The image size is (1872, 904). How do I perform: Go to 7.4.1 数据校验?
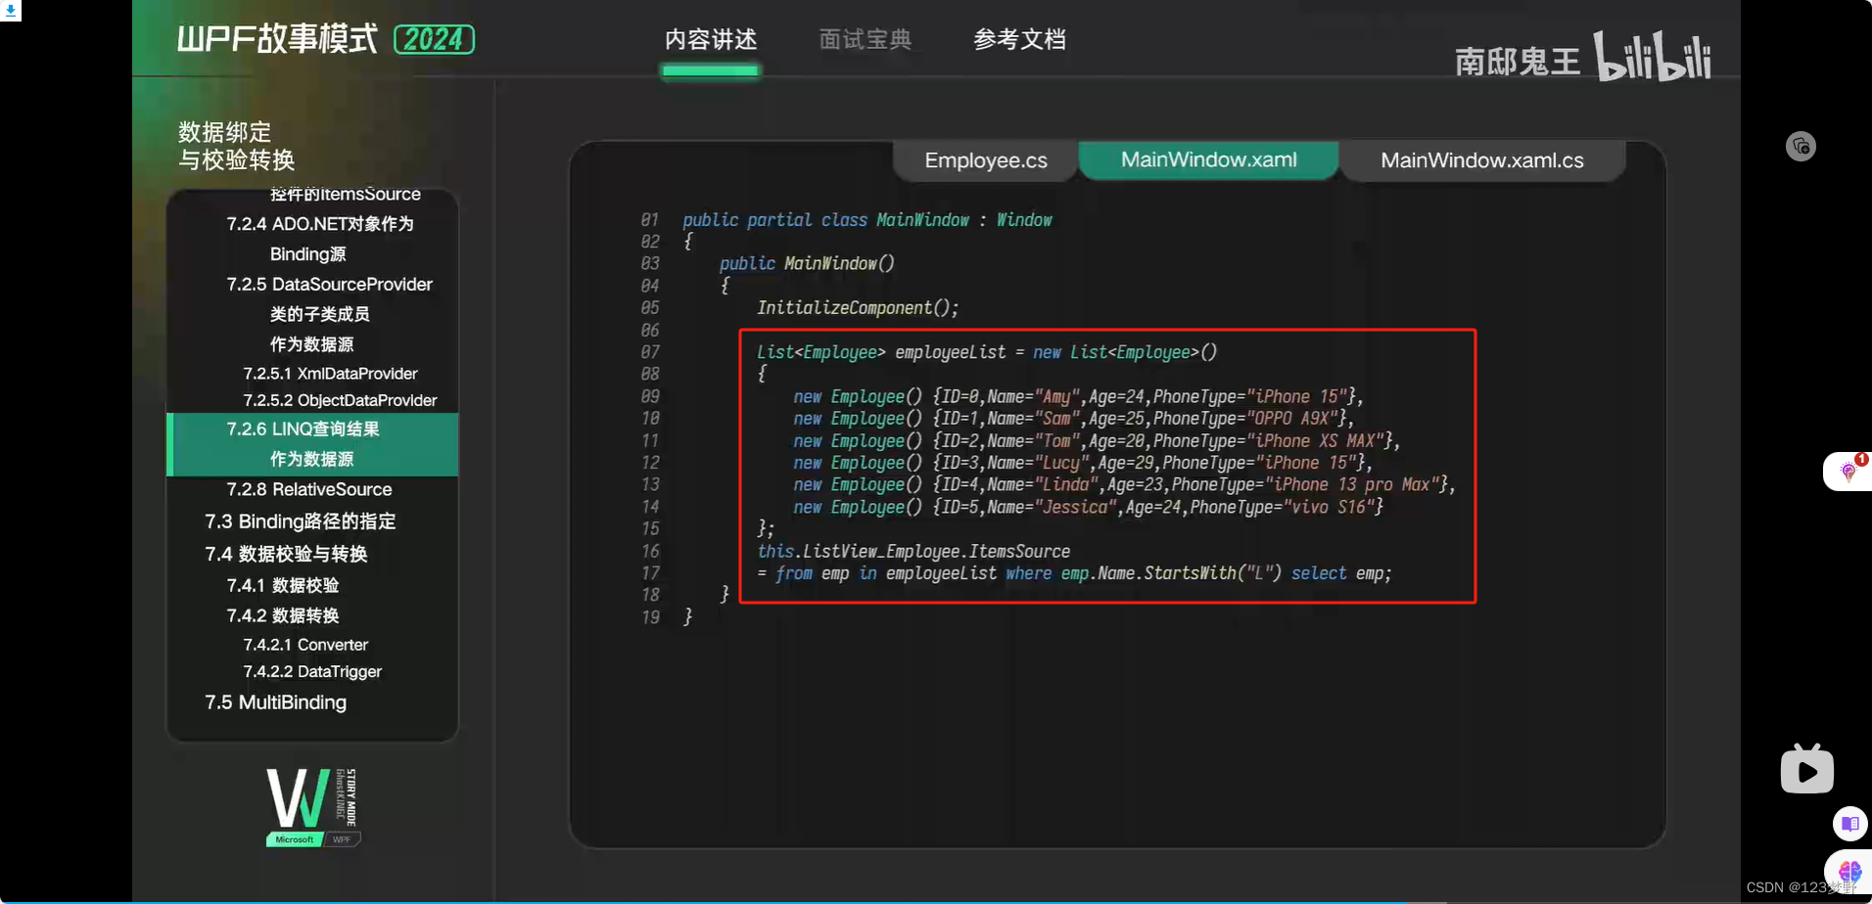click(x=283, y=585)
